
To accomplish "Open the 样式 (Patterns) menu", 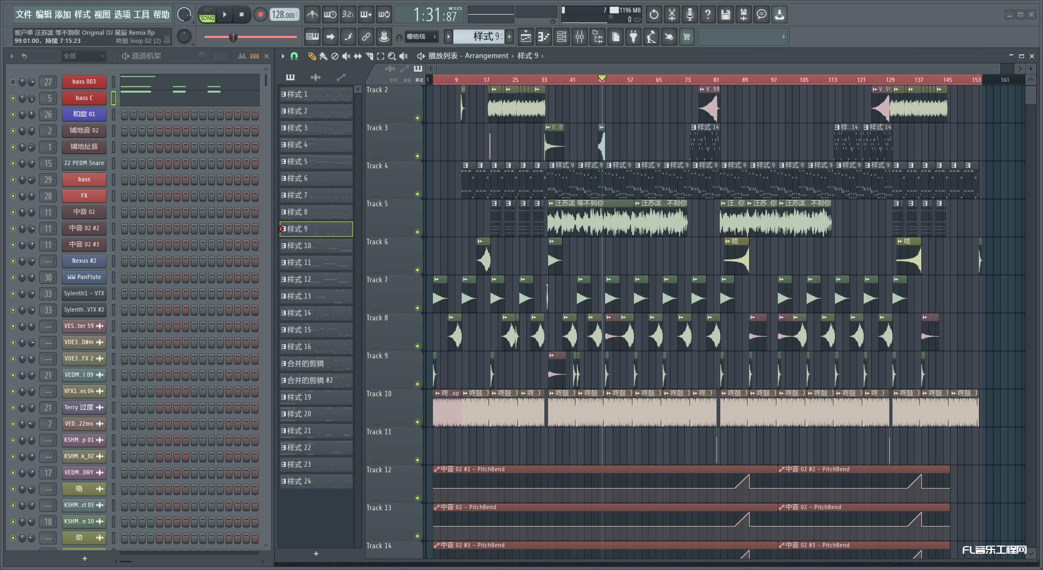I will pos(83,15).
